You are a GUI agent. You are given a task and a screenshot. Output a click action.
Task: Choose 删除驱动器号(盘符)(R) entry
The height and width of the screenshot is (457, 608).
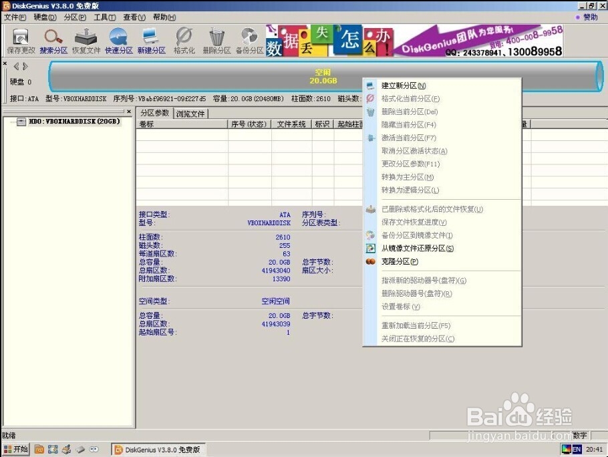tap(442, 294)
